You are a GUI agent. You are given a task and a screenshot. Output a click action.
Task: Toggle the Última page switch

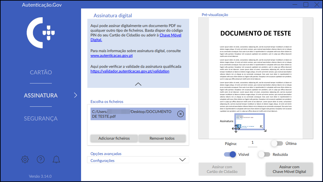(277, 143)
